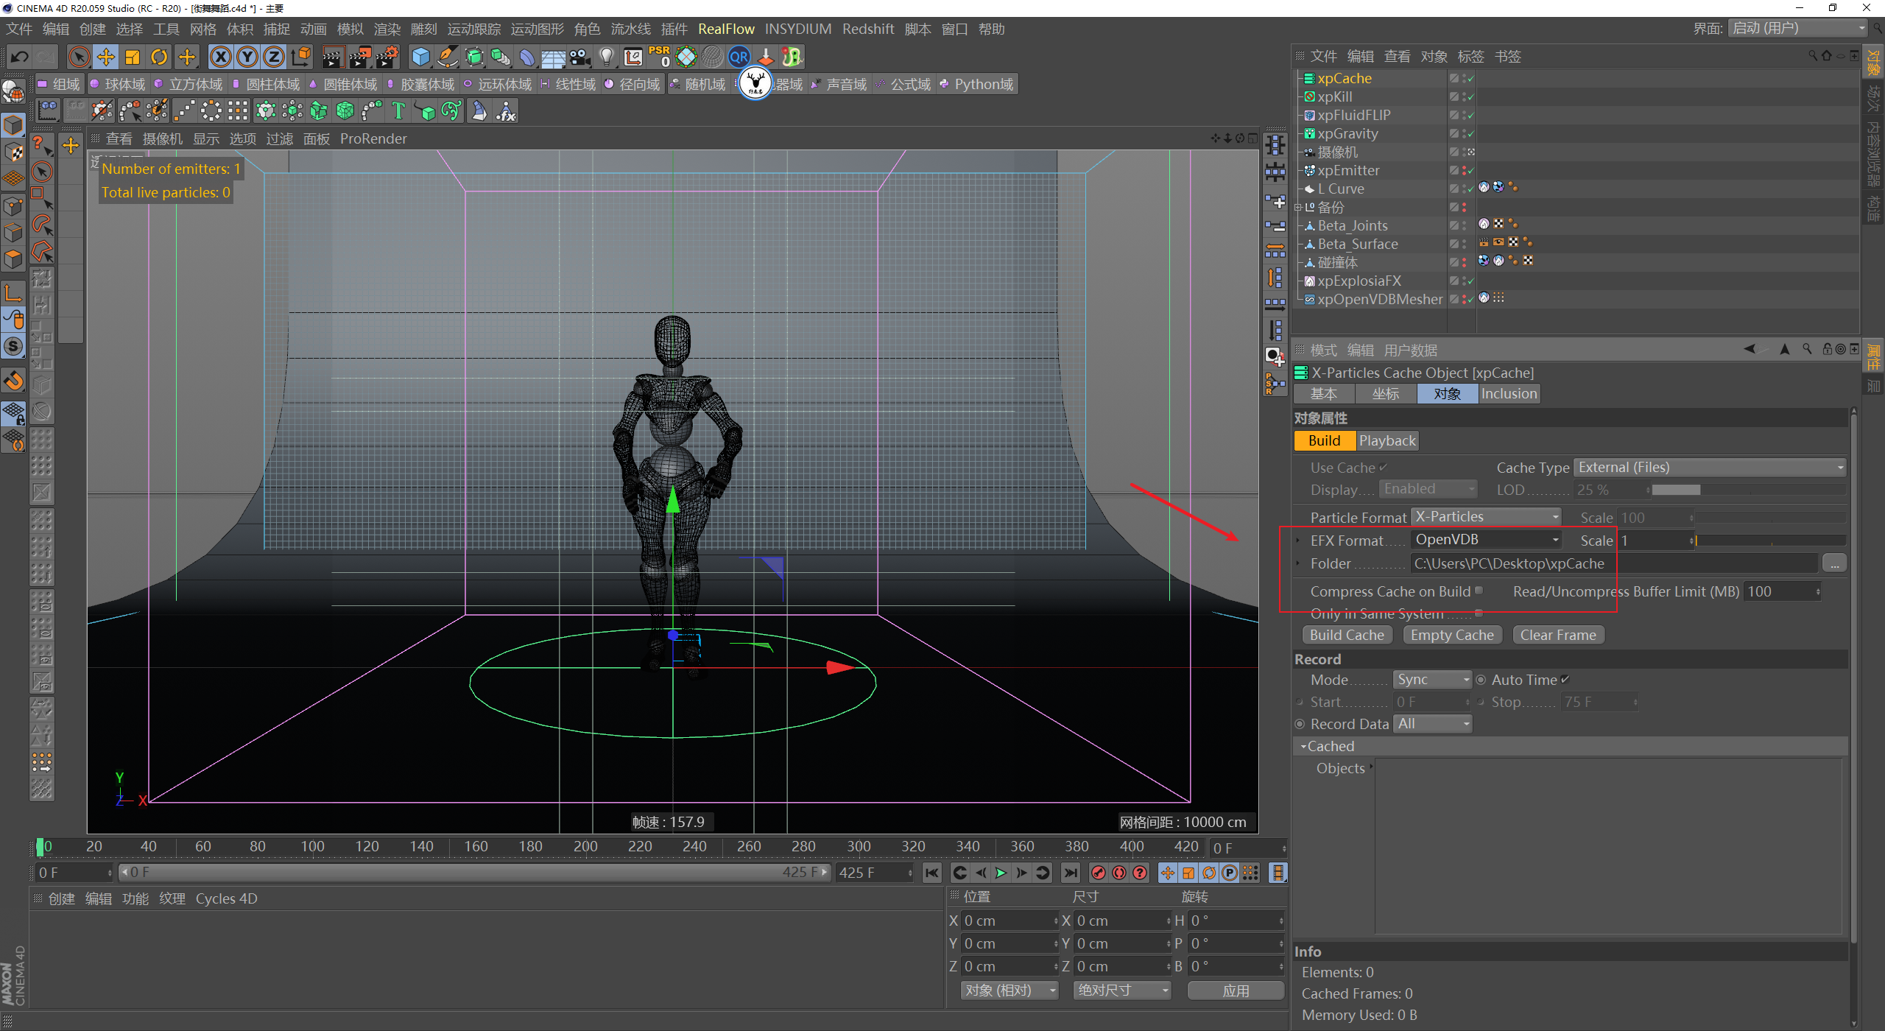The height and width of the screenshot is (1031, 1885).
Task: Toggle xpKill enabled checkmark in object manager
Action: coord(1470,96)
